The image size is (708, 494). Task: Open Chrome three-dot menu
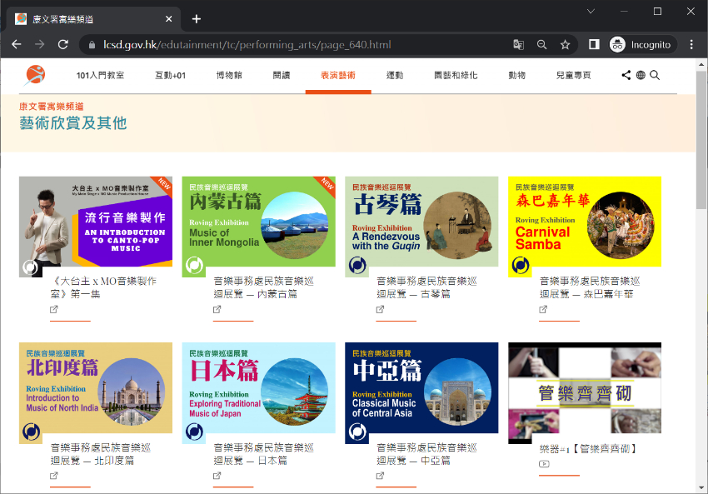pyautogui.click(x=691, y=44)
